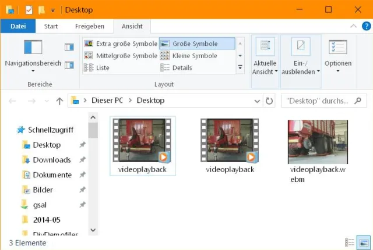
Task: Click the up arrow navigation button
Action: click(x=59, y=101)
